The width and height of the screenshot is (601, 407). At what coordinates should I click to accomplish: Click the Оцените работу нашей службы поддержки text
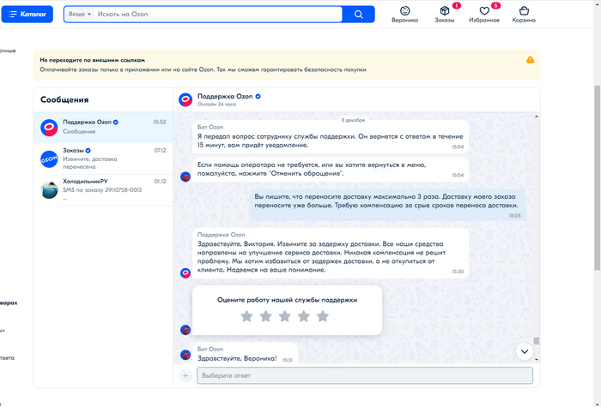[x=287, y=300]
